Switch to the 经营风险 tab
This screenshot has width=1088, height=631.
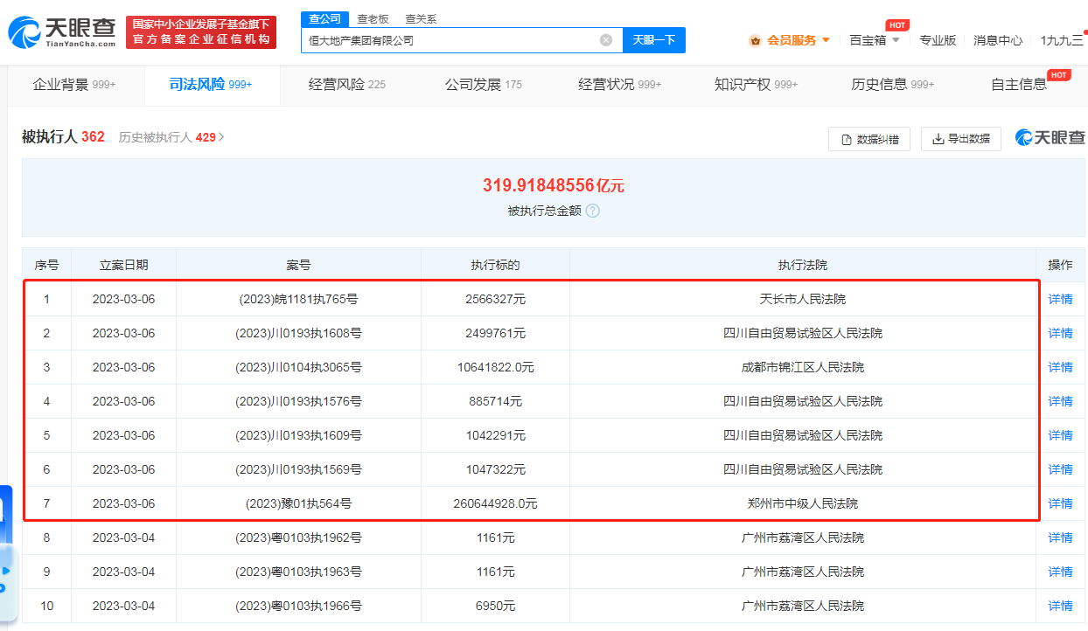pyautogui.click(x=339, y=85)
